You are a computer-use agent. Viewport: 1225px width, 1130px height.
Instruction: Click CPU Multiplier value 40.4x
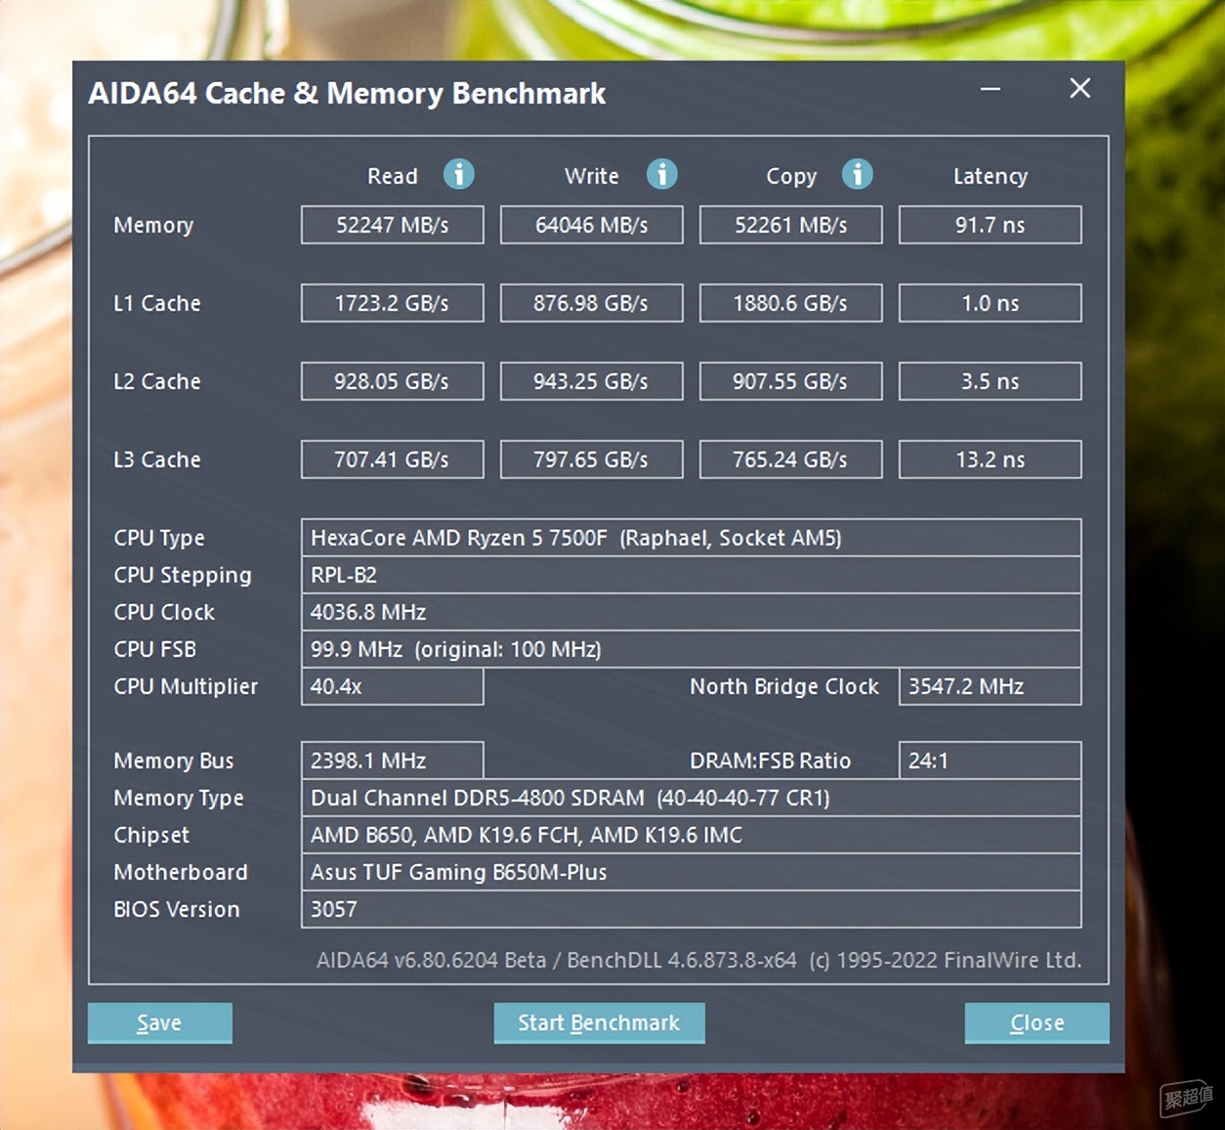coord(393,686)
